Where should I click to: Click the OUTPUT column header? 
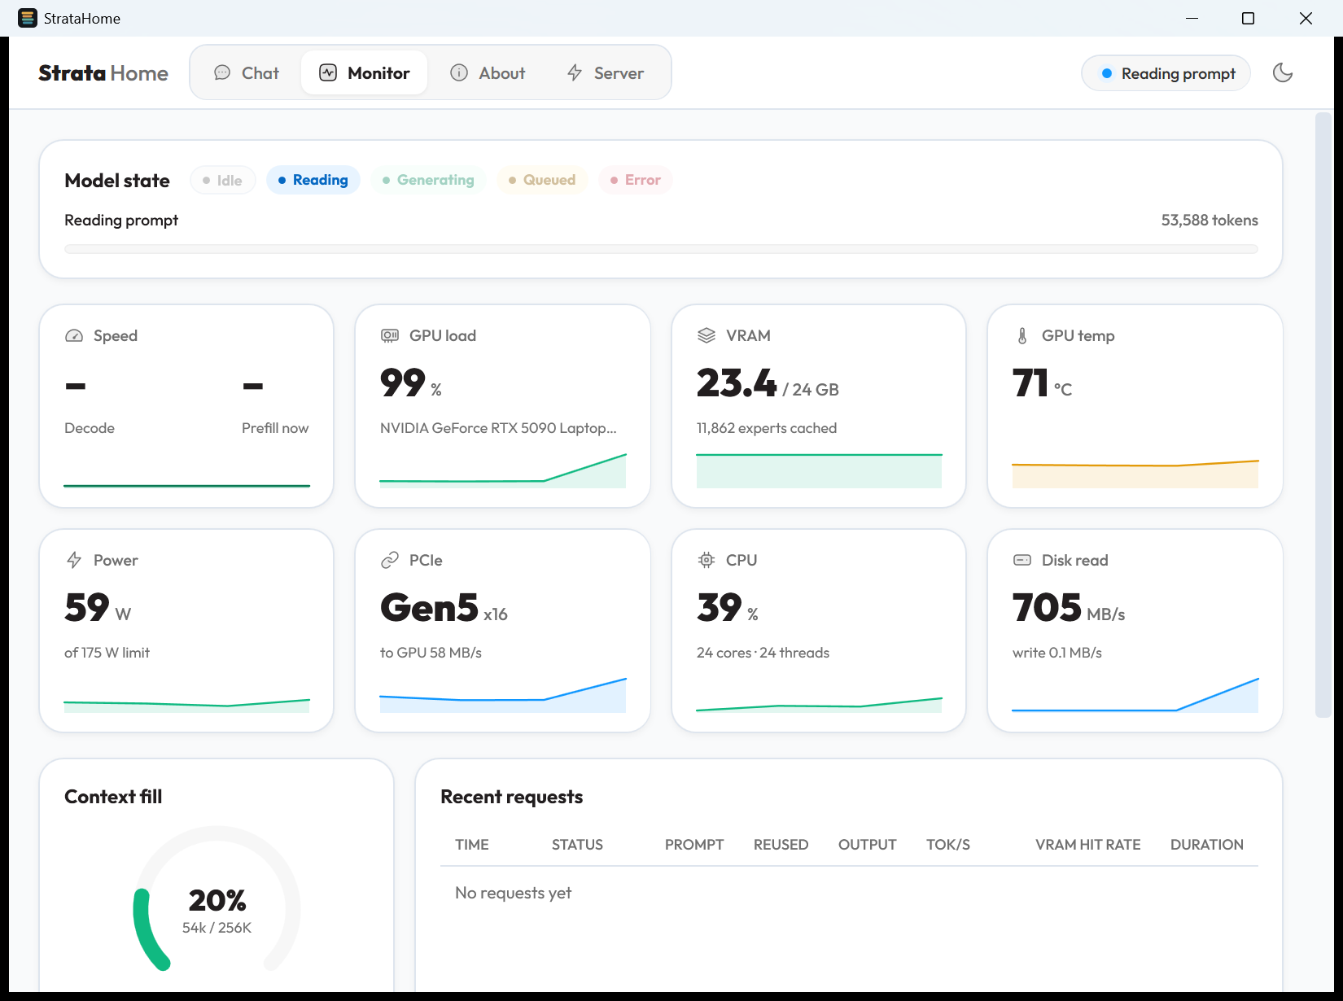point(868,846)
